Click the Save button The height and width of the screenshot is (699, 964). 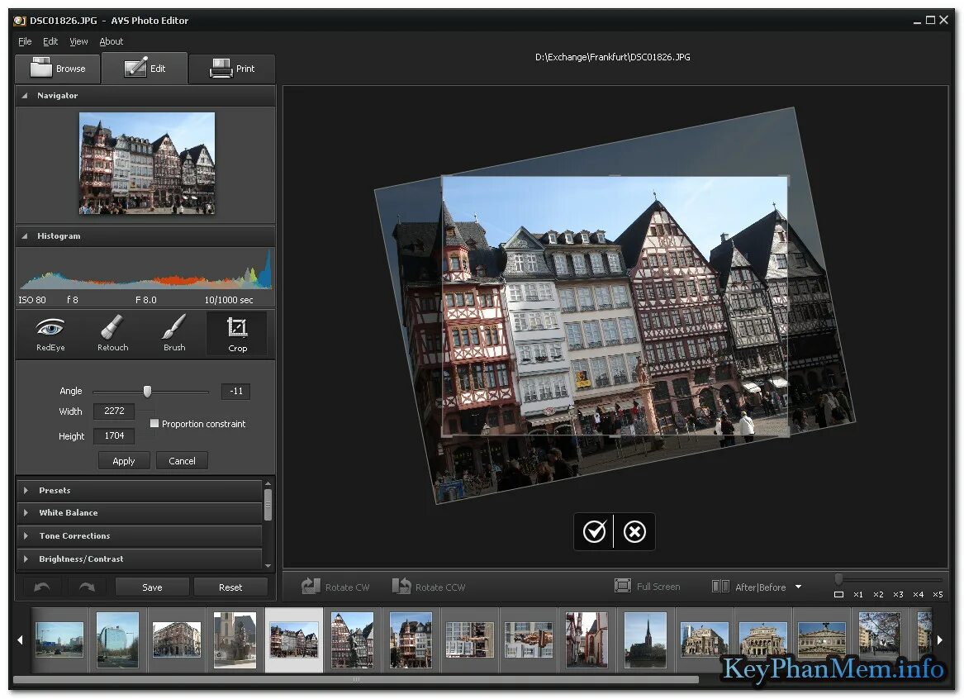(x=152, y=587)
